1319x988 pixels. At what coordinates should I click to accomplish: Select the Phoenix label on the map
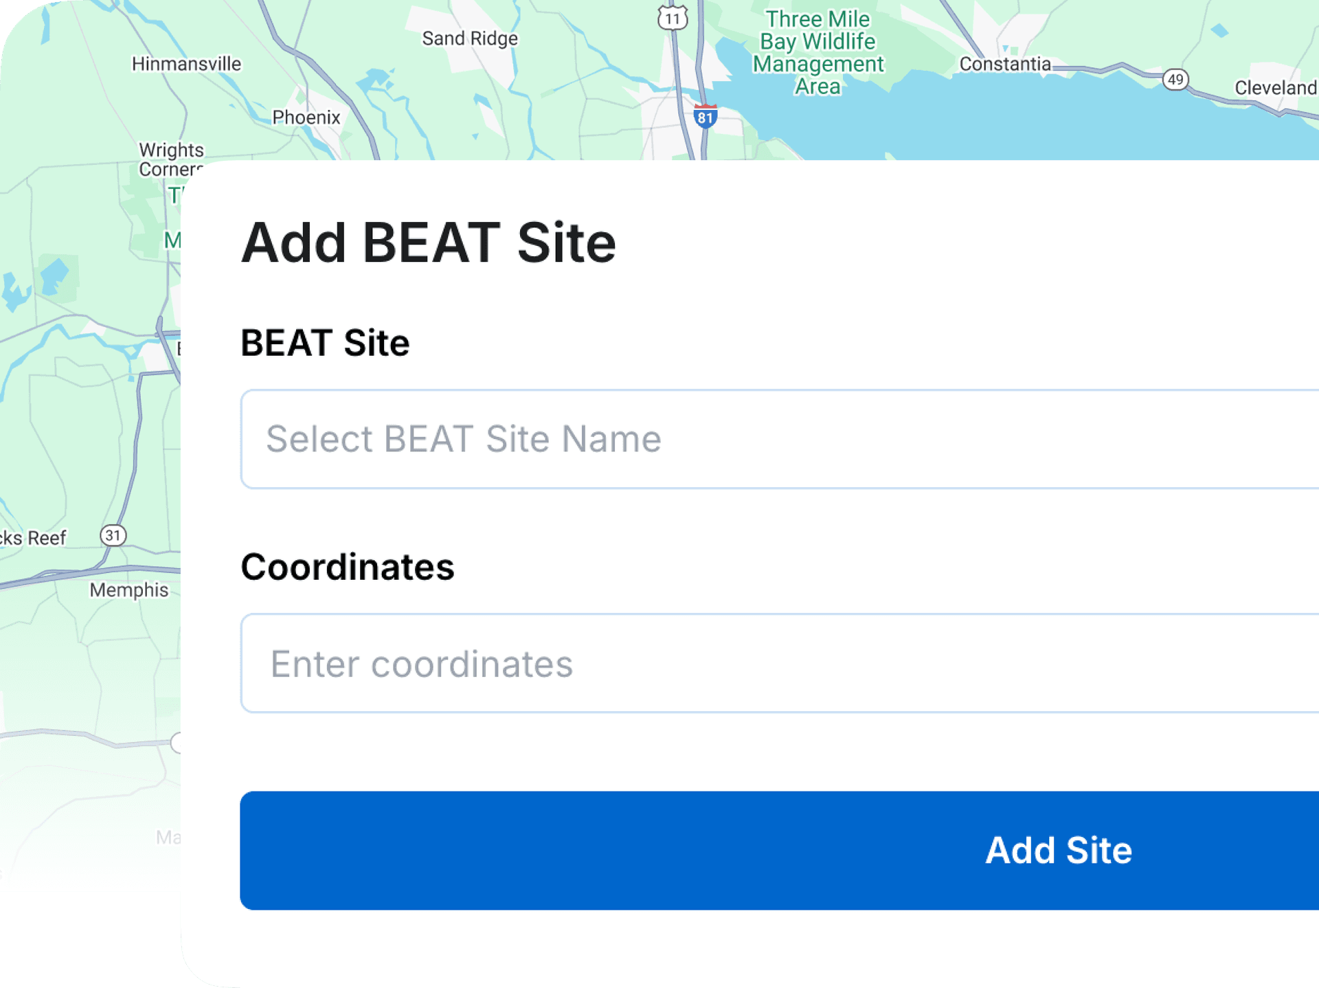[305, 117]
